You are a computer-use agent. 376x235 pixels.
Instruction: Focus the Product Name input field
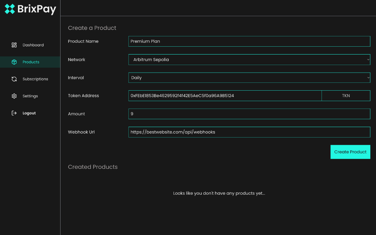[x=249, y=41]
